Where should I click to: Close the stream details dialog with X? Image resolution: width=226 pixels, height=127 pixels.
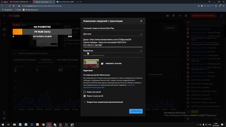(141, 21)
